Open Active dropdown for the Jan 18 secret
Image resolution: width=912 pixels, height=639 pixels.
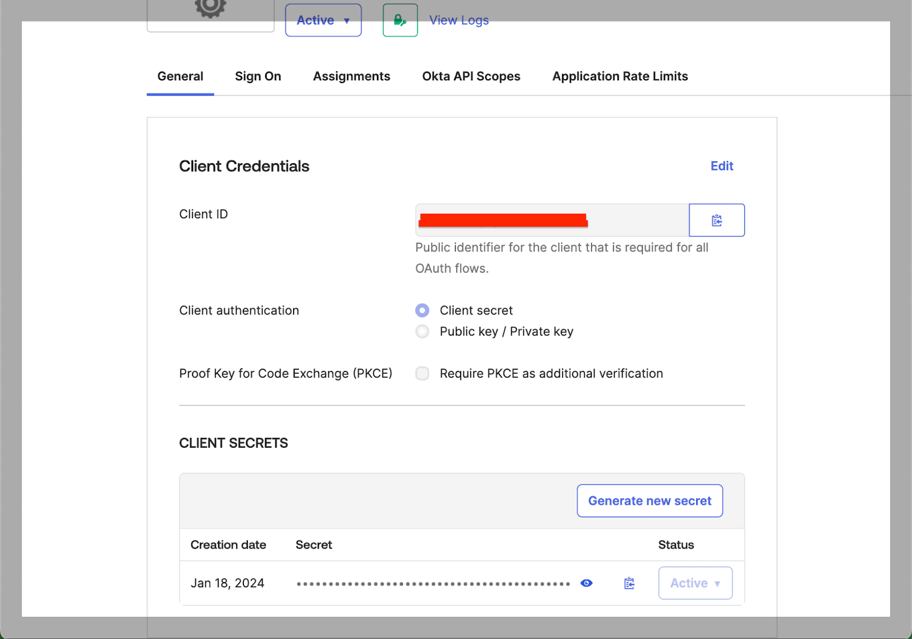(694, 583)
